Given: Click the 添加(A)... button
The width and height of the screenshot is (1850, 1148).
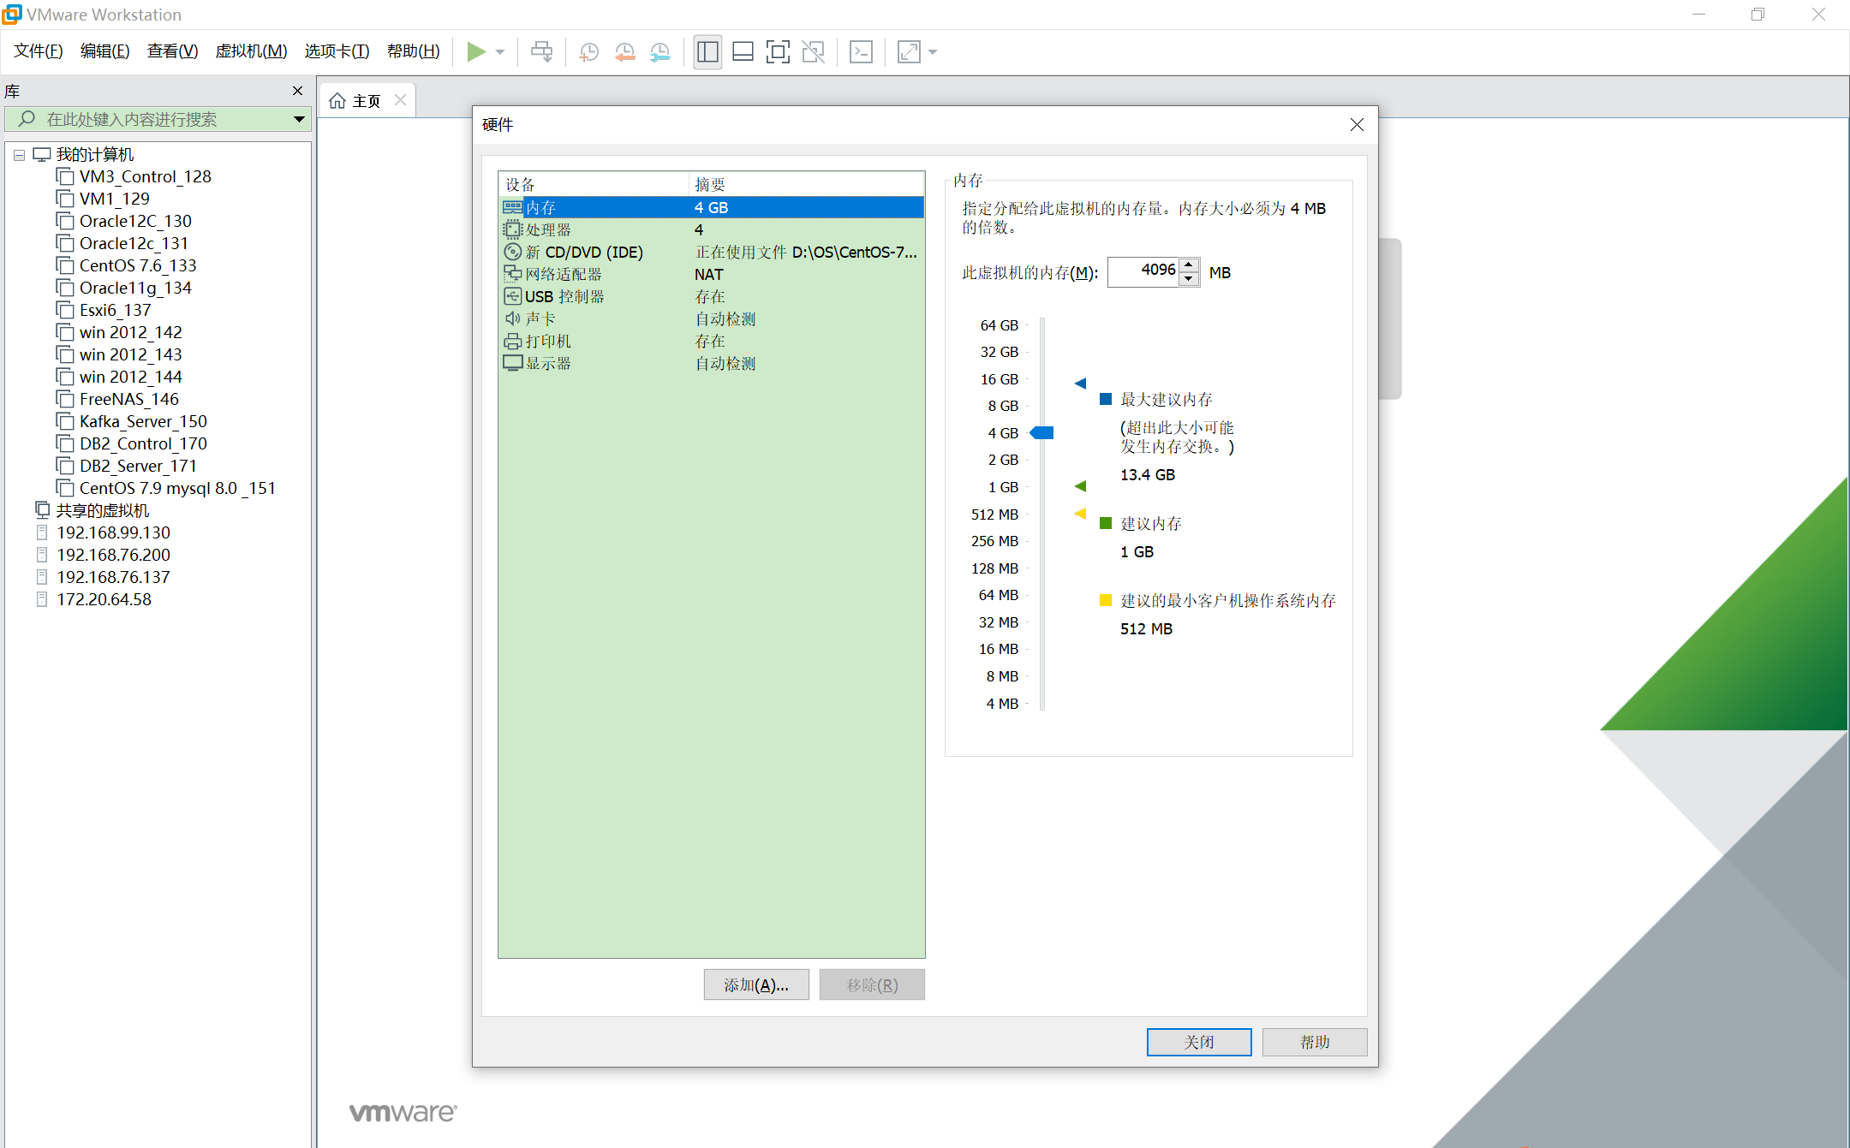Looking at the screenshot, I should pos(755,984).
